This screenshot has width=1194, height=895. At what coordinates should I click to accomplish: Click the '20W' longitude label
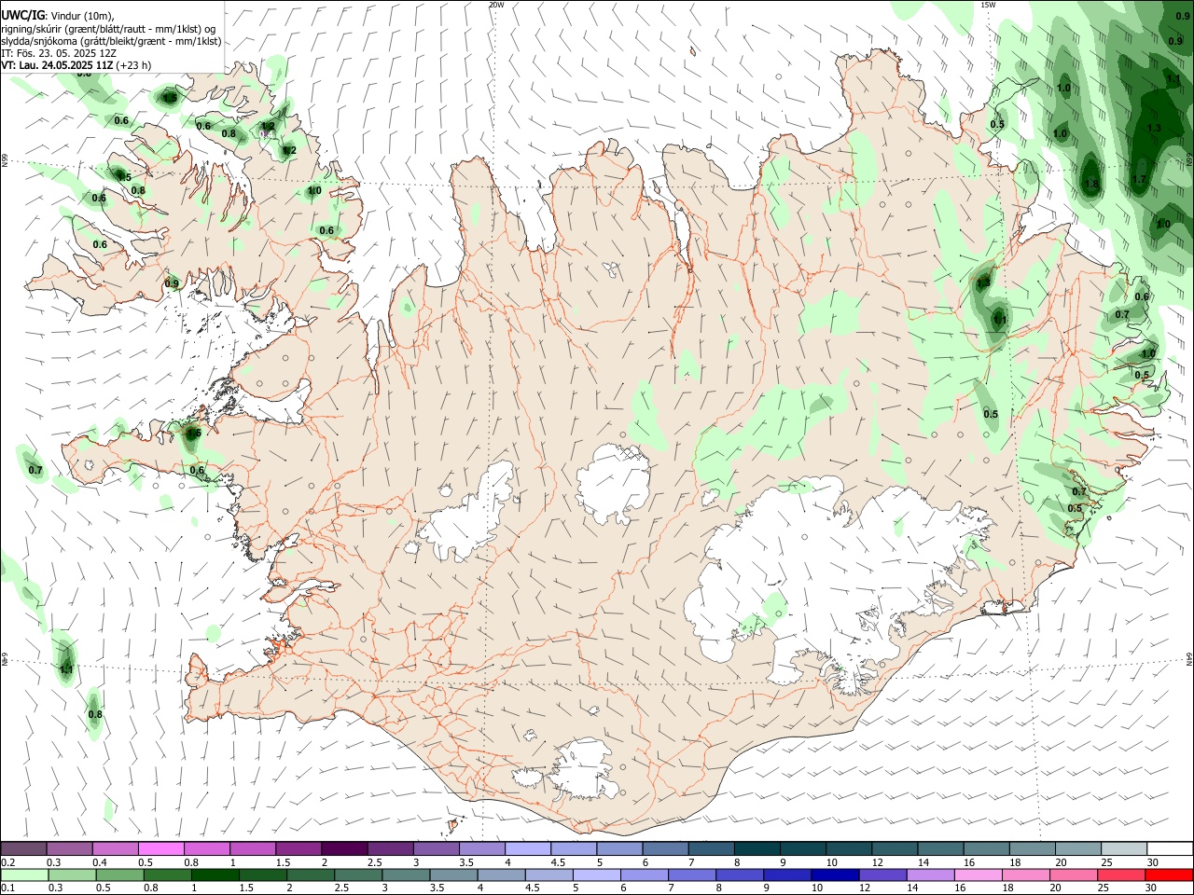[496, 5]
